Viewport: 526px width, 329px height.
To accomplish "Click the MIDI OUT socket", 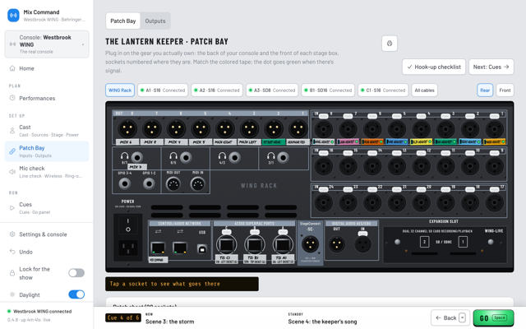I will pyautogui.click(x=173, y=184).
